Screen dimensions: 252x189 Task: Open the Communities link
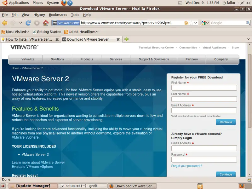pyautogui.click(x=188, y=48)
